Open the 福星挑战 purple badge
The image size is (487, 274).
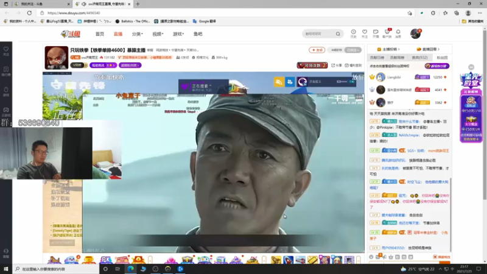[x=103, y=65]
